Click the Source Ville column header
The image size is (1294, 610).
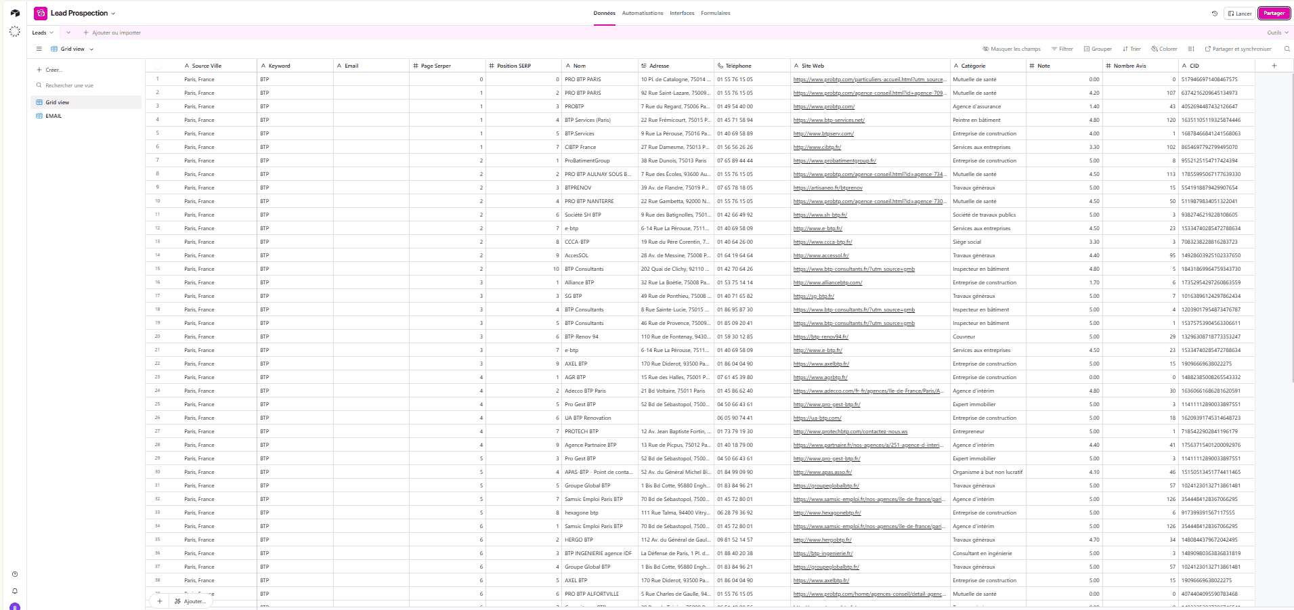click(x=220, y=66)
